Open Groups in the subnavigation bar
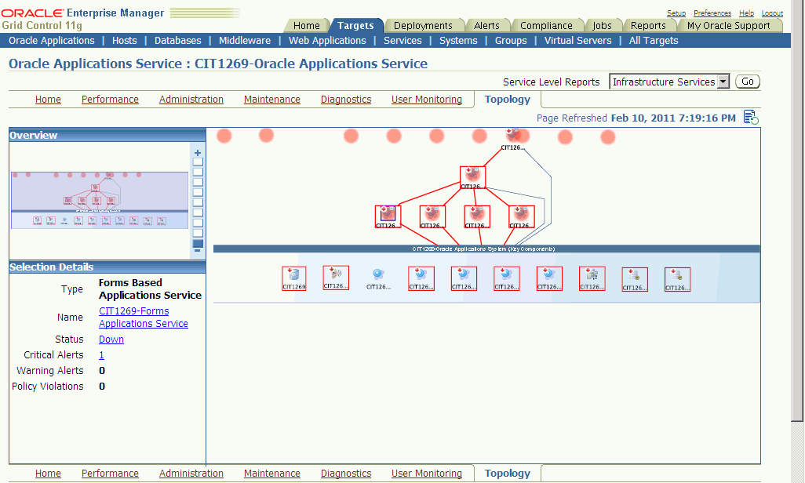Image resolution: width=805 pixels, height=483 pixels. coord(511,41)
